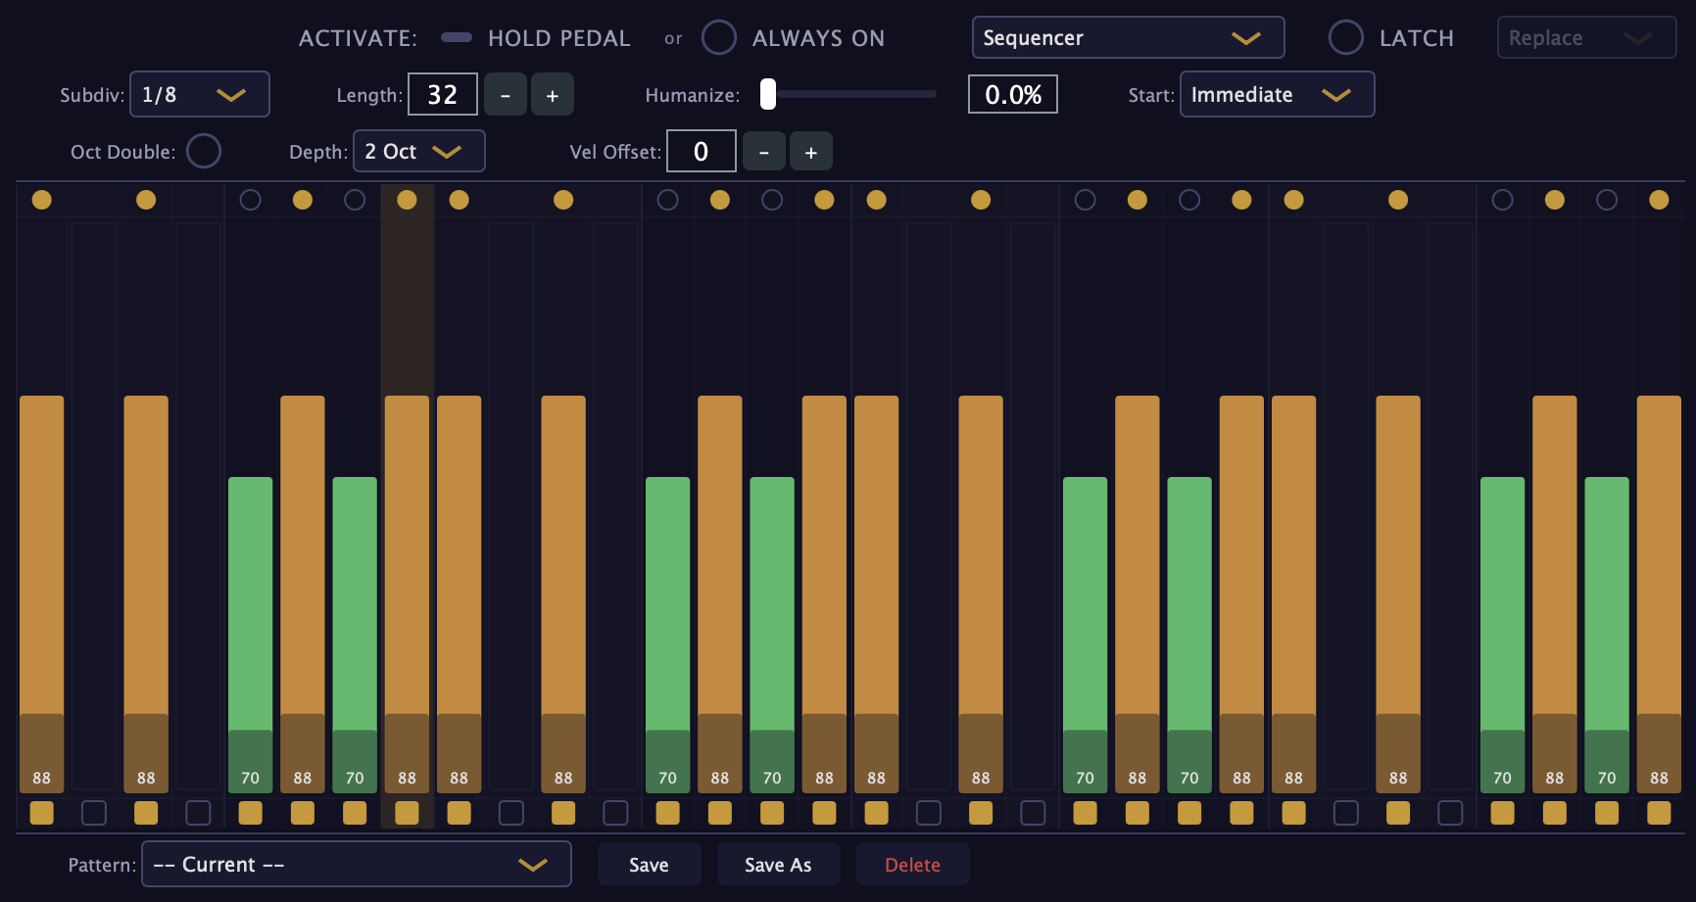Select the Humanize 0.0% value box
Image resolution: width=1696 pixels, height=902 pixels.
1013,95
